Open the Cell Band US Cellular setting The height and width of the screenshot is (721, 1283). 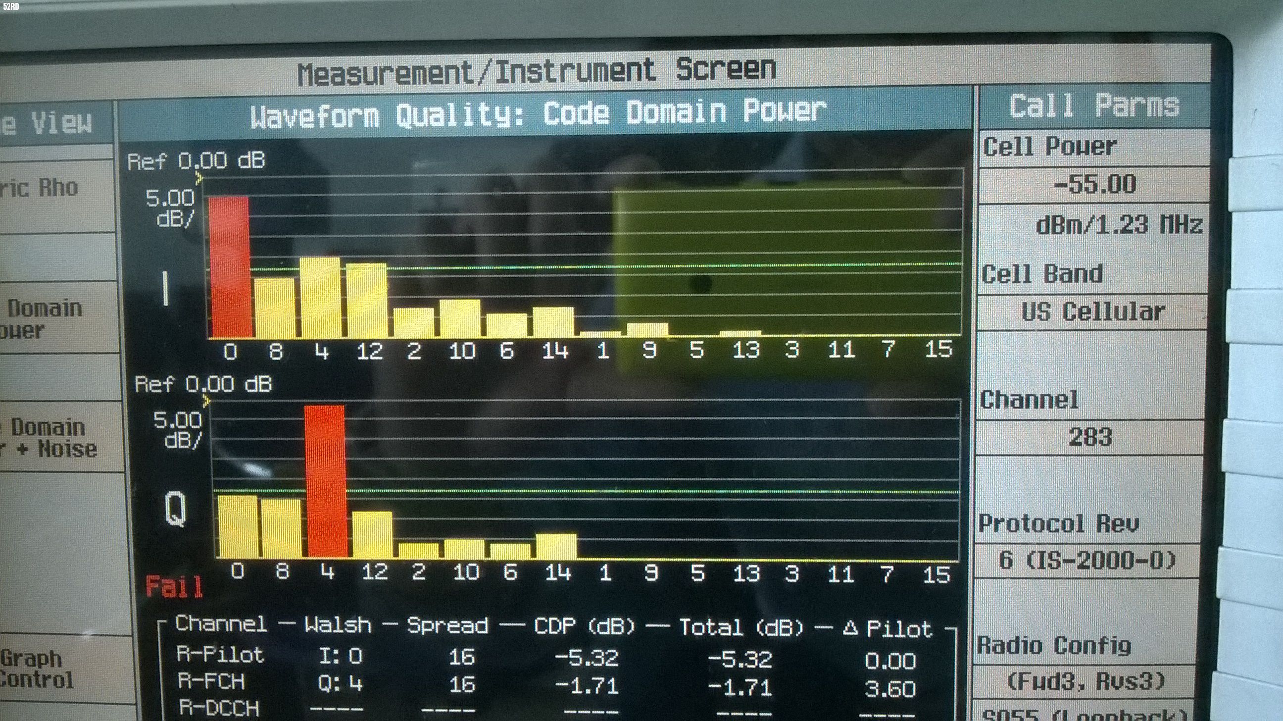(1093, 312)
